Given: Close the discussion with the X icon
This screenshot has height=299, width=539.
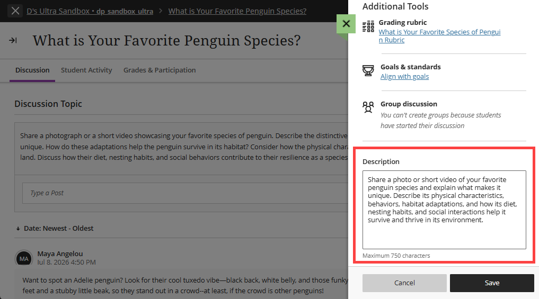Looking at the screenshot, I should [x=15, y=11].
